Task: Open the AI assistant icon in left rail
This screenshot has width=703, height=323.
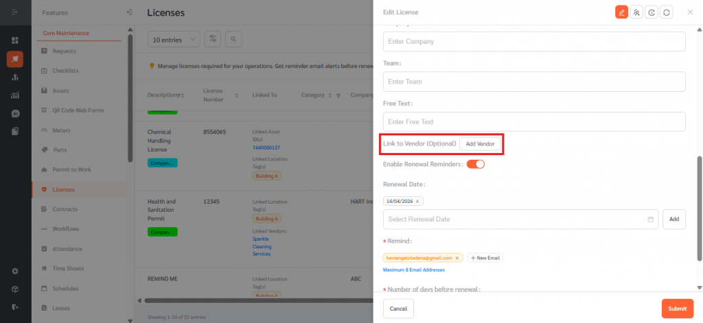Action: [15, 113]
